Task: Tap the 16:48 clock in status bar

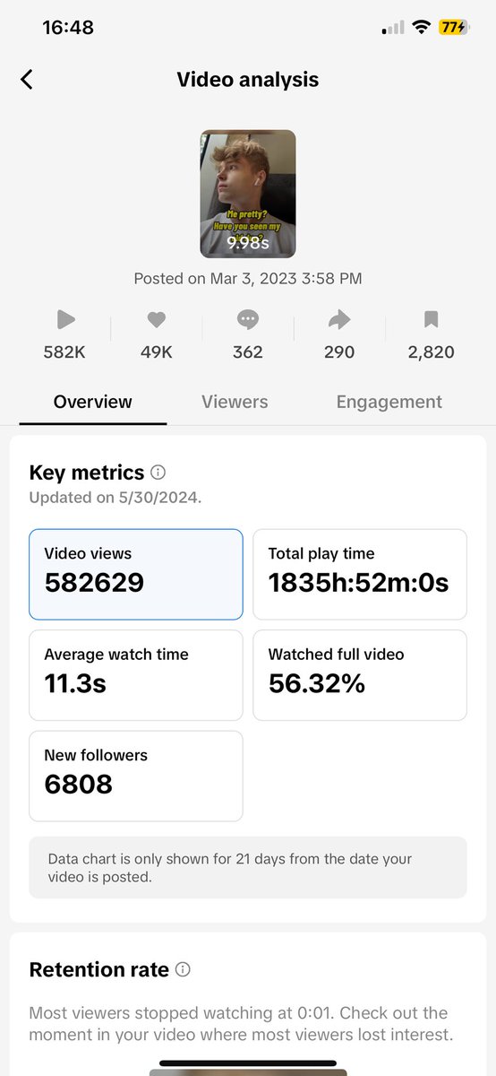Action: tap(68, 28)
